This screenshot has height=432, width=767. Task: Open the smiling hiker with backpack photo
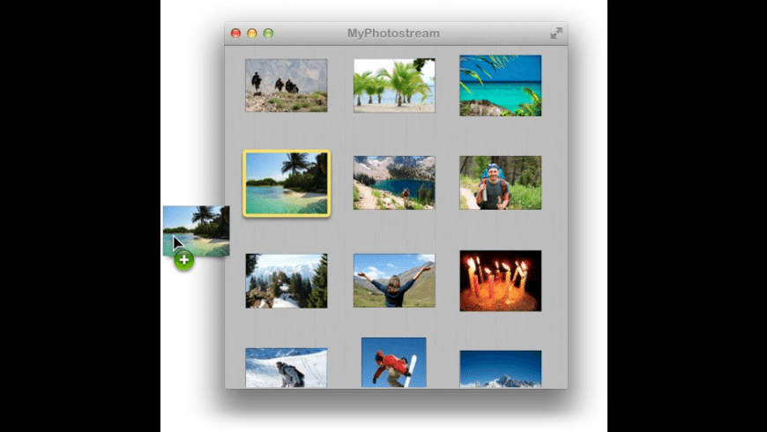tap(501, 183)
